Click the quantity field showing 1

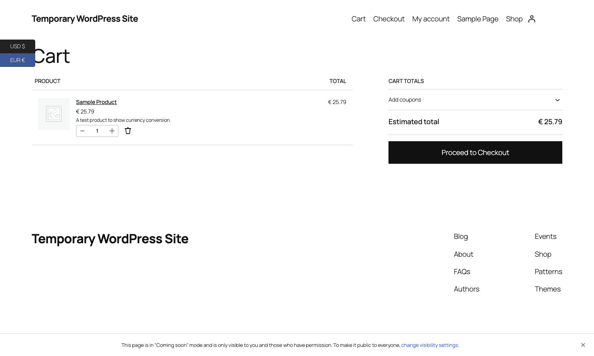coord(97,131)
